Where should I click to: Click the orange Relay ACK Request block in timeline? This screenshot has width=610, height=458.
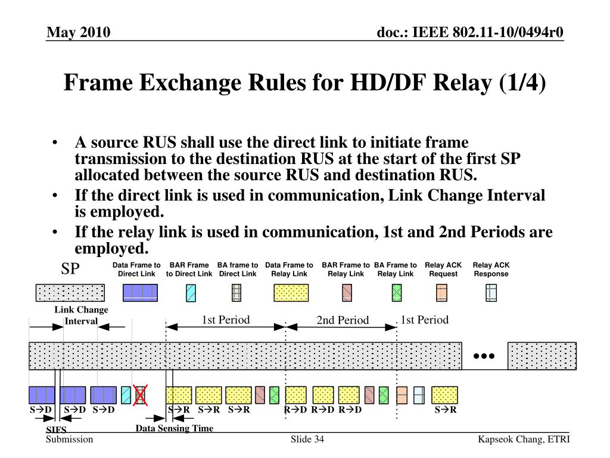coord(402,395)
